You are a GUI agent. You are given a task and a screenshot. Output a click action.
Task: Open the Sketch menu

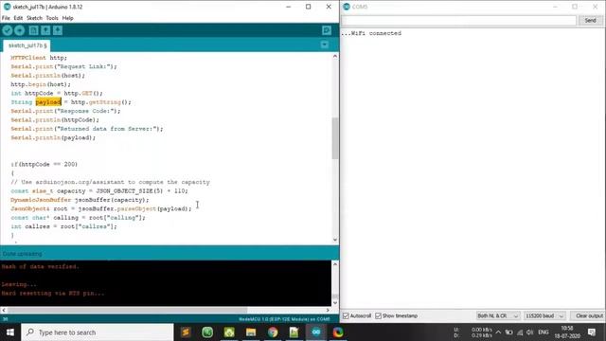(34, 18)
